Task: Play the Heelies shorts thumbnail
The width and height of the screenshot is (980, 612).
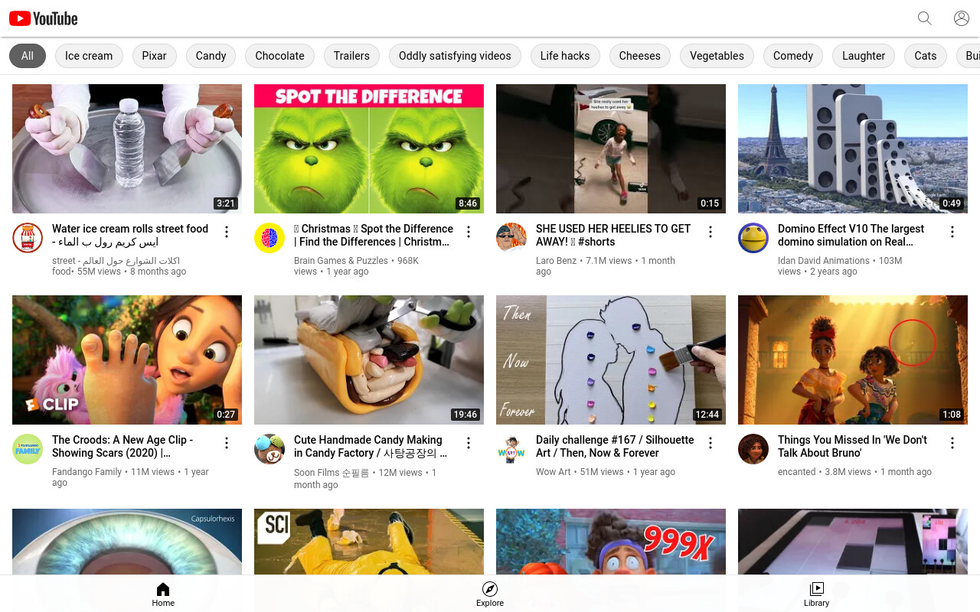Action: (x=611, y=148)
